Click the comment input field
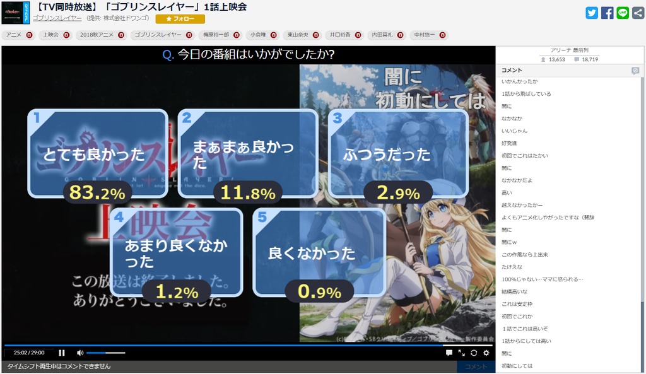The width and height of the screenshot is (646, 374). tap(230, 366)
